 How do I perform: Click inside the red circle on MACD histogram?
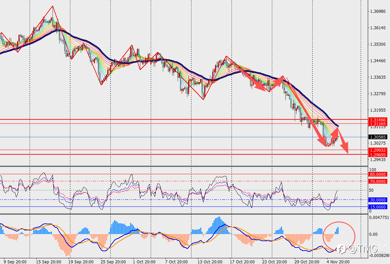click(x=339, y=236)
